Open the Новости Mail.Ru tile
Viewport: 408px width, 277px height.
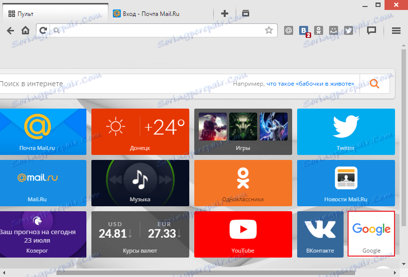coord(346,183)
